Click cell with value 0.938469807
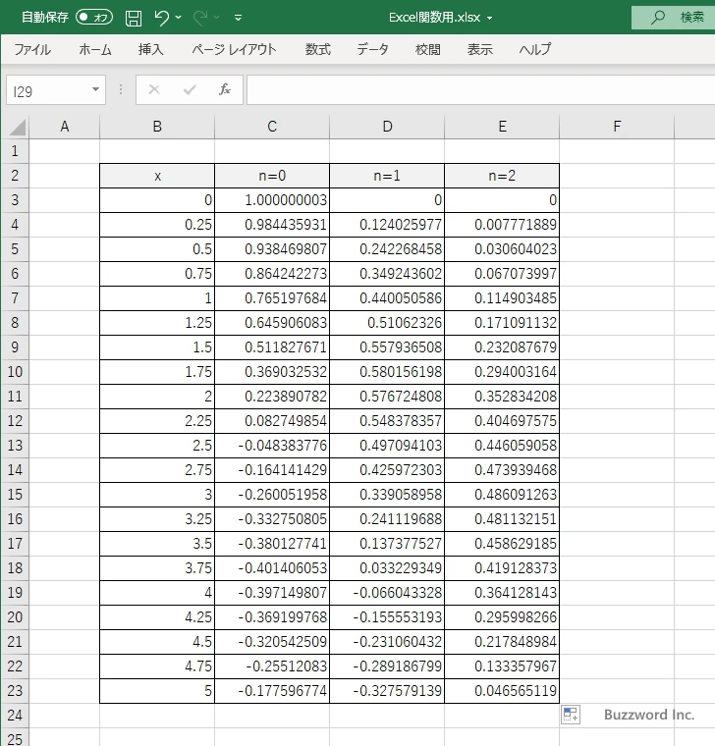Image resolution: width=715 pixels, height=746 pixels. pyautogui.click(x=272, y=249)
